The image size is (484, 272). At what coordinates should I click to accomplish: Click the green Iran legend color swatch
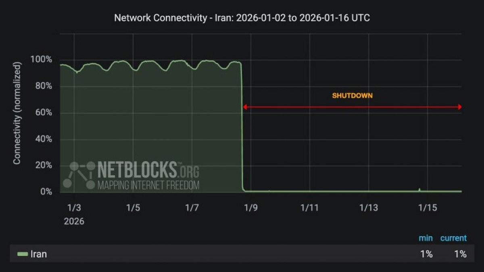(23, 254)
